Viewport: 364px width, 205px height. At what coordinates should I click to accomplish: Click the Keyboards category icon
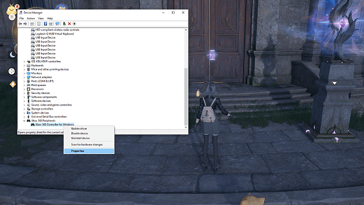coord(28,65)
